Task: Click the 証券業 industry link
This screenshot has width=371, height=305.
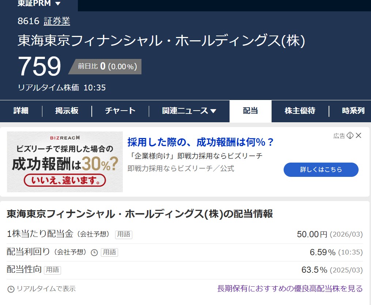Action: tap(57, 21)
